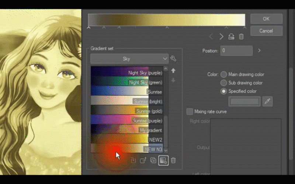Click the Cancel button

(x=266, y=31)
